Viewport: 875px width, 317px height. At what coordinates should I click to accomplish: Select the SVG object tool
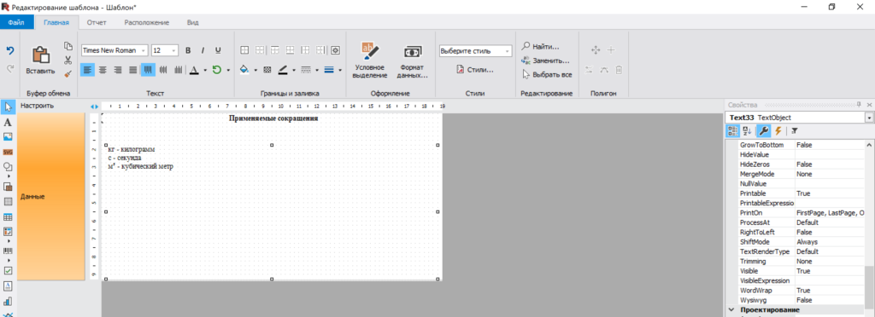pyautogui.click(x=8, y=152)
